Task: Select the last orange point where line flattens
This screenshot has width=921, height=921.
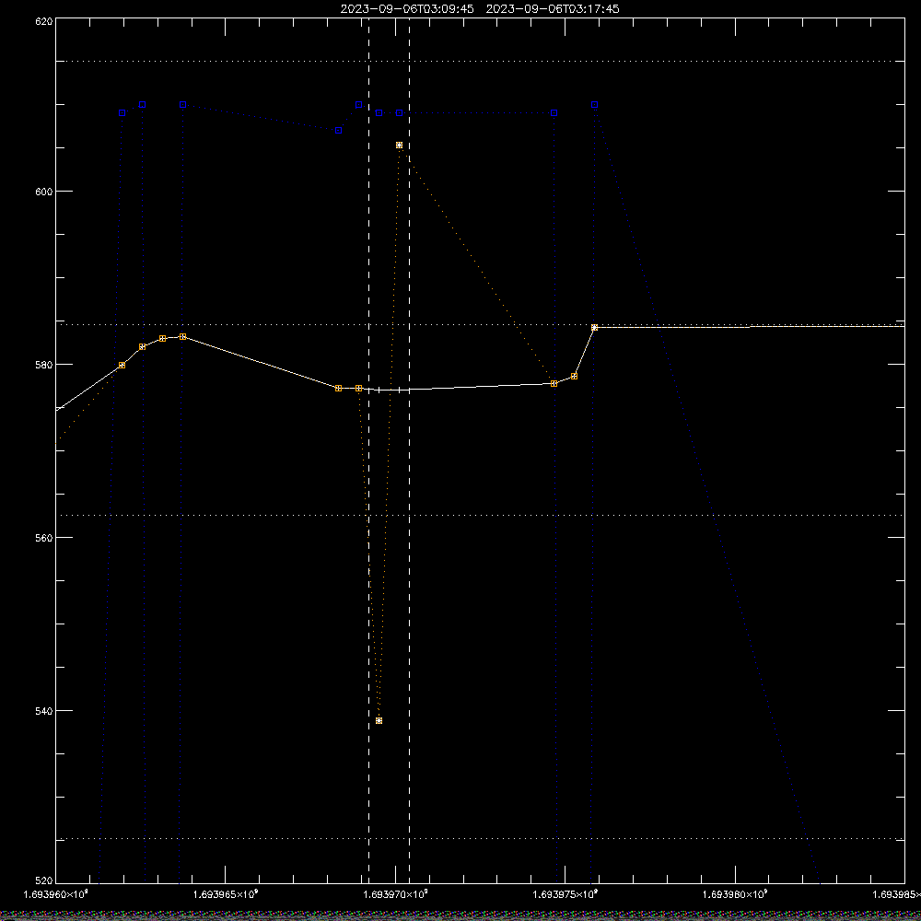Action: (x=594, y=328)
